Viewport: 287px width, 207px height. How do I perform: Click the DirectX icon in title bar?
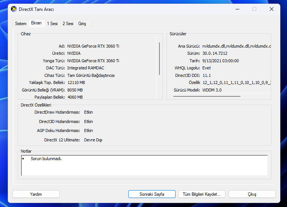click(14, 9)
